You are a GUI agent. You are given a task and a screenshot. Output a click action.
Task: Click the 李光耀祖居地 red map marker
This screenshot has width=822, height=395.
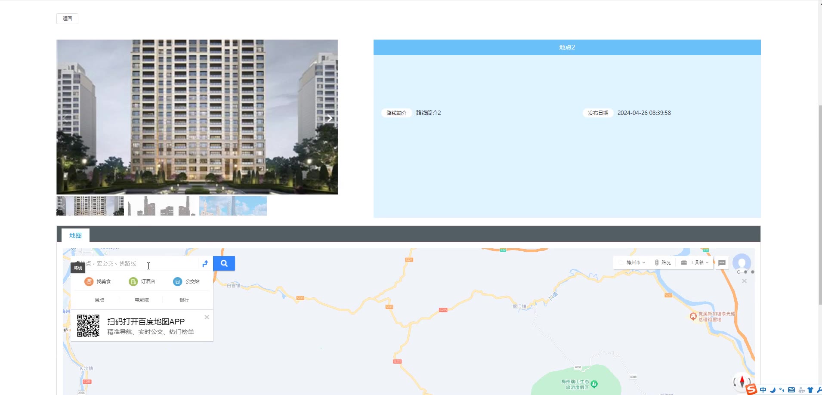(x=693, y=316)
